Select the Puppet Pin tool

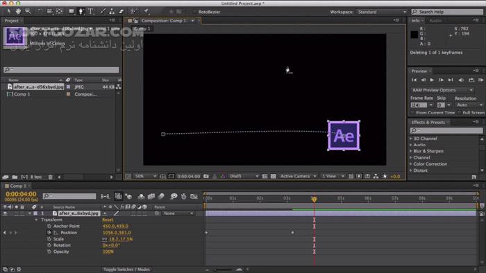[146, 12]
